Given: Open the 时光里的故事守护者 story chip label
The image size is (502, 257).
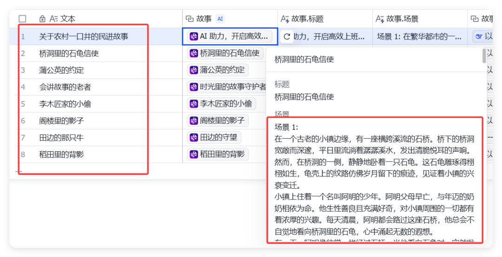Looking at the screenshot, I should (x=233, y=87).
